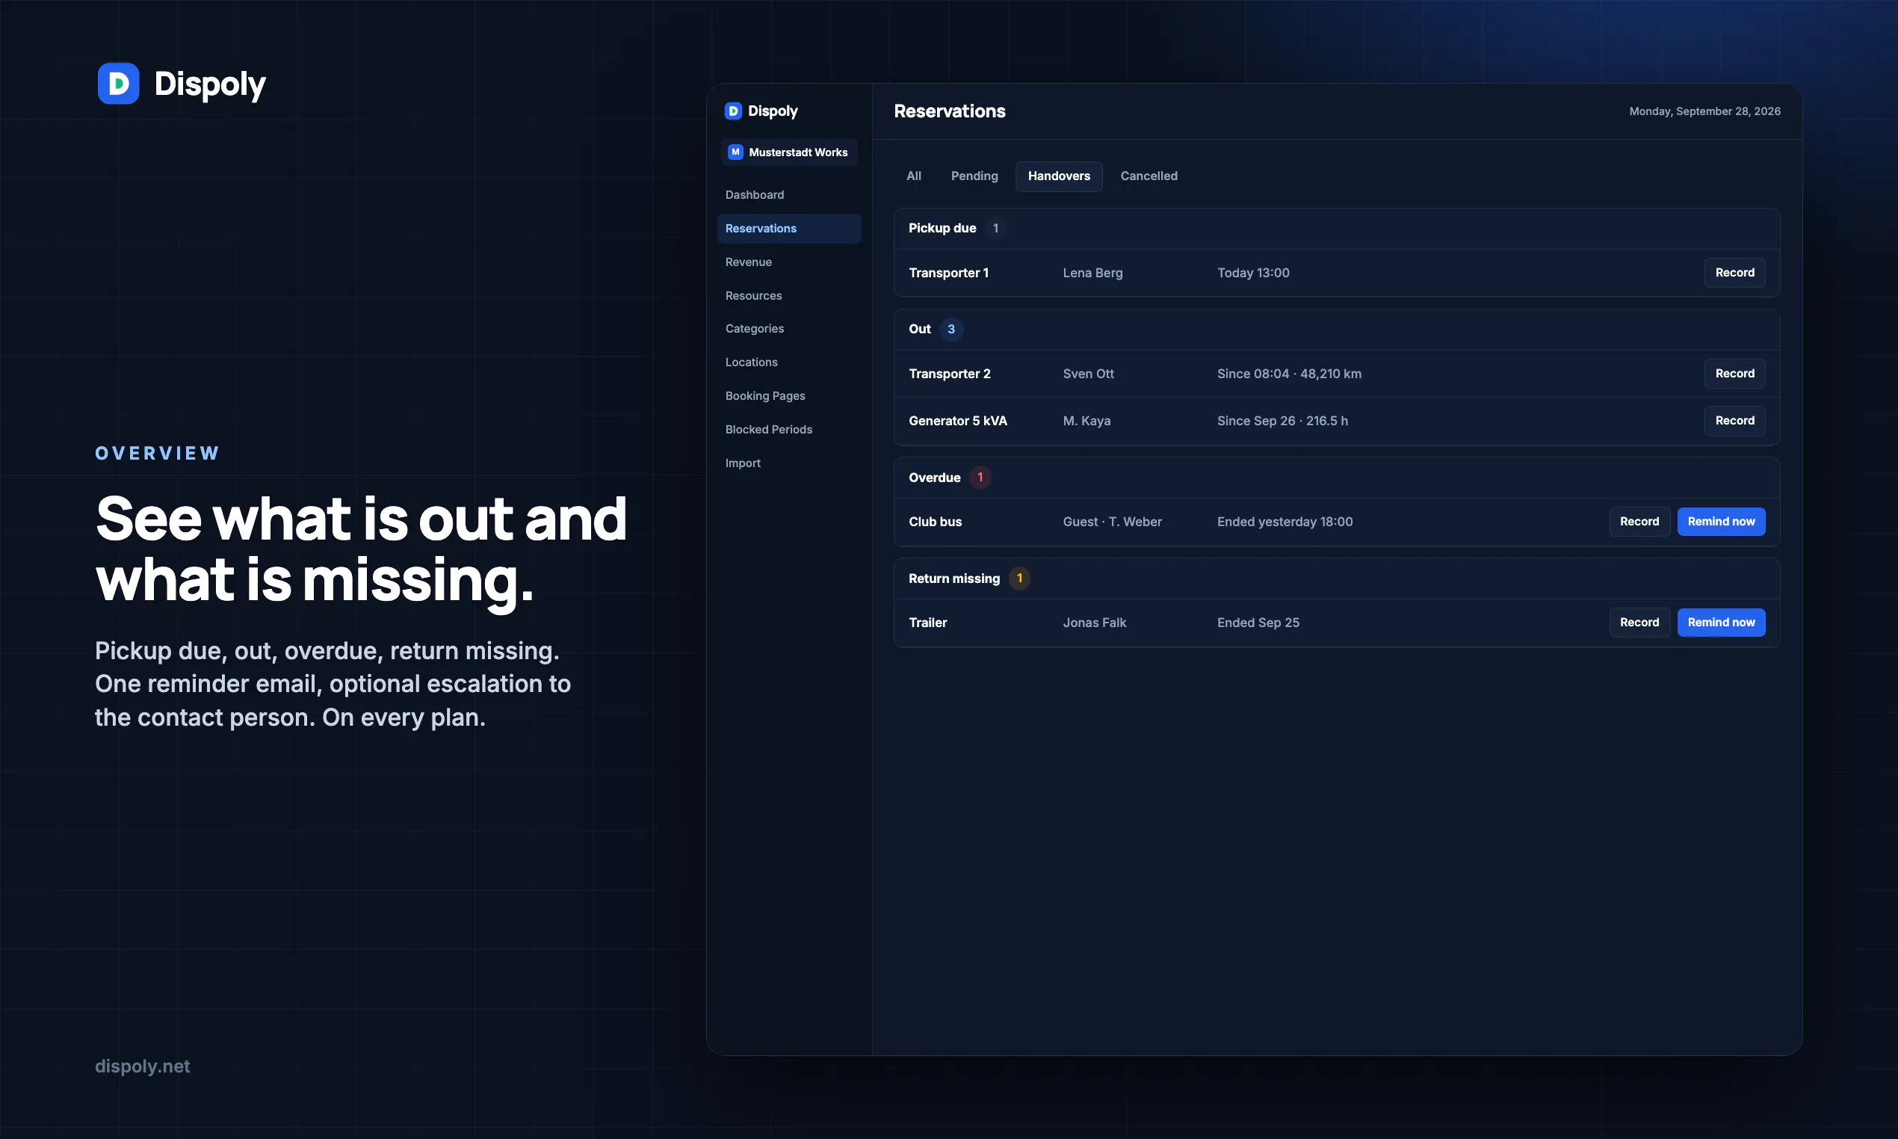Click Record for Transporter 2

[1734, 374]
